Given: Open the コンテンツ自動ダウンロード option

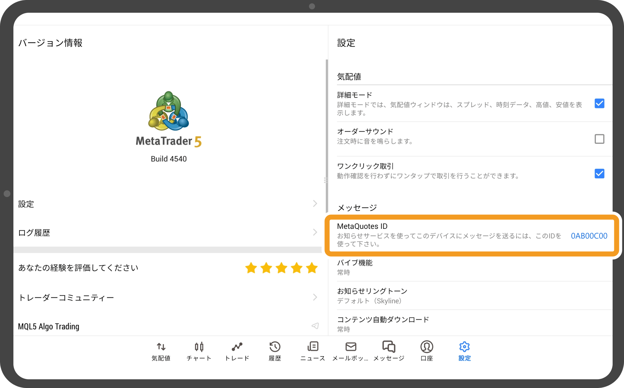Looking at the screenshot, I should click(475, 324).
